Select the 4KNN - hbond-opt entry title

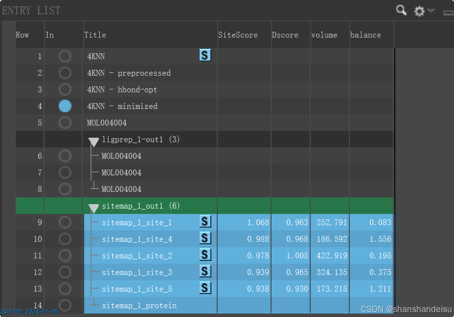click(x=122, y=89)
